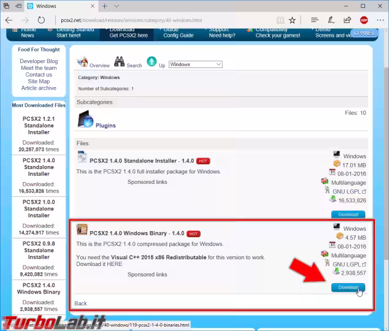This screenshot has height=331, width=389.
Task: Close the Windows browser tab
Action: pos(93,6)
